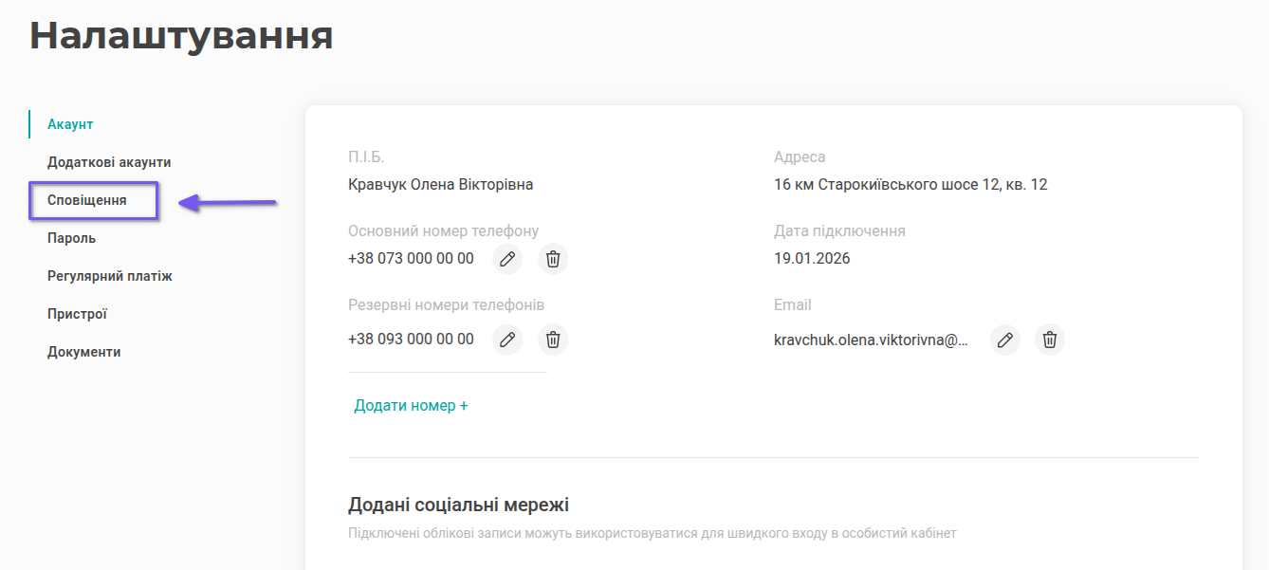1269x570 pixels.
Task: Click the pencil icon next to Email
Action: pos(1004,340)
